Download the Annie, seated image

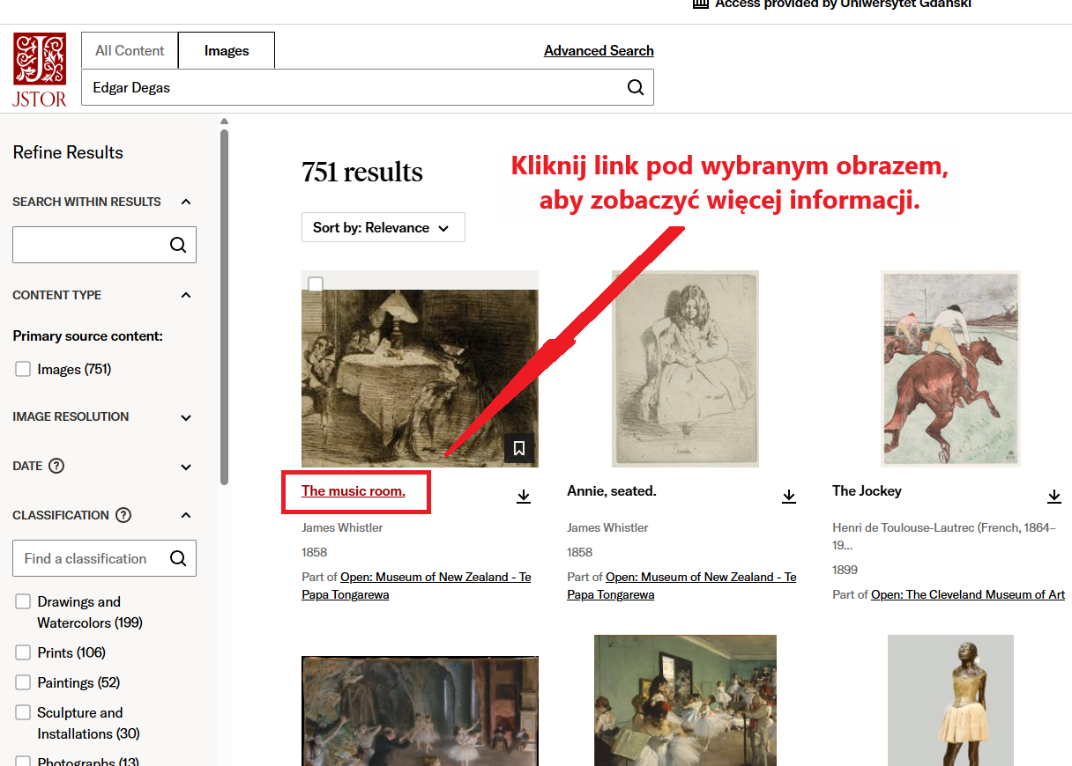click(x=789, y=497)
